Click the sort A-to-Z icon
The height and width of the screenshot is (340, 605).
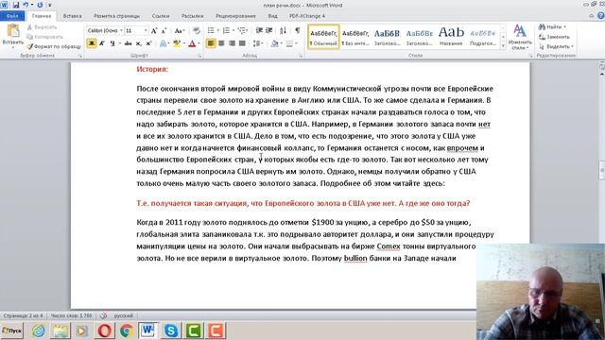point(283,30)
